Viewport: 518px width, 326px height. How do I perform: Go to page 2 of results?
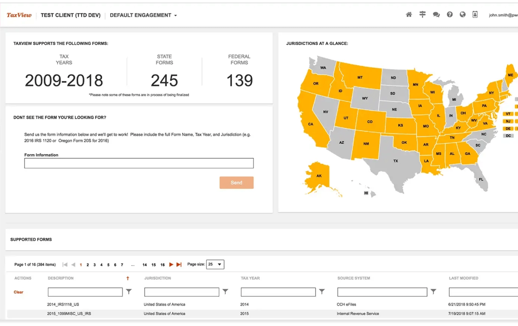88,265
